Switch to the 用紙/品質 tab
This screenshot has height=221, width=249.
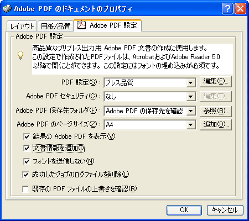pos(55,26)
